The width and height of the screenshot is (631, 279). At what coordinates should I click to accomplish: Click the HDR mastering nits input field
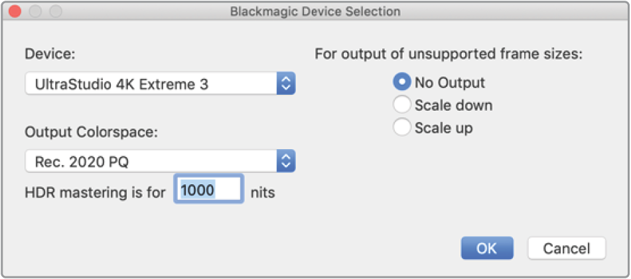[208, 190]
